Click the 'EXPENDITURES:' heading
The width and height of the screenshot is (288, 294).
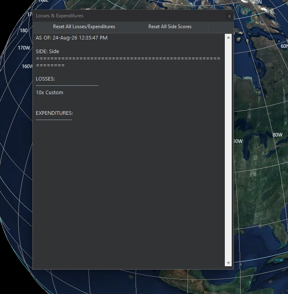[54, 113]
